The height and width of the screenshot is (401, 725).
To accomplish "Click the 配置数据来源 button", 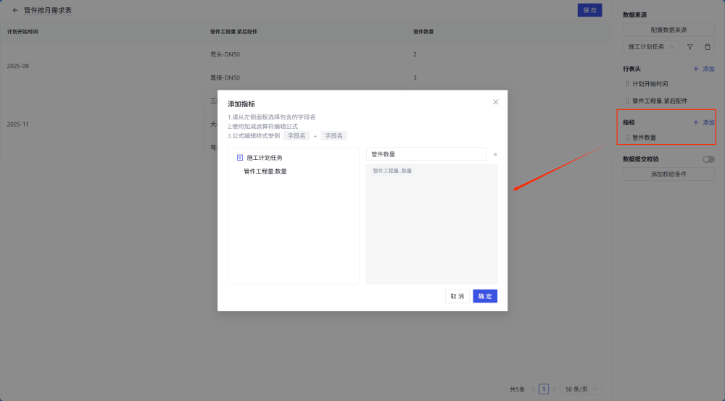I will point(668,30).
